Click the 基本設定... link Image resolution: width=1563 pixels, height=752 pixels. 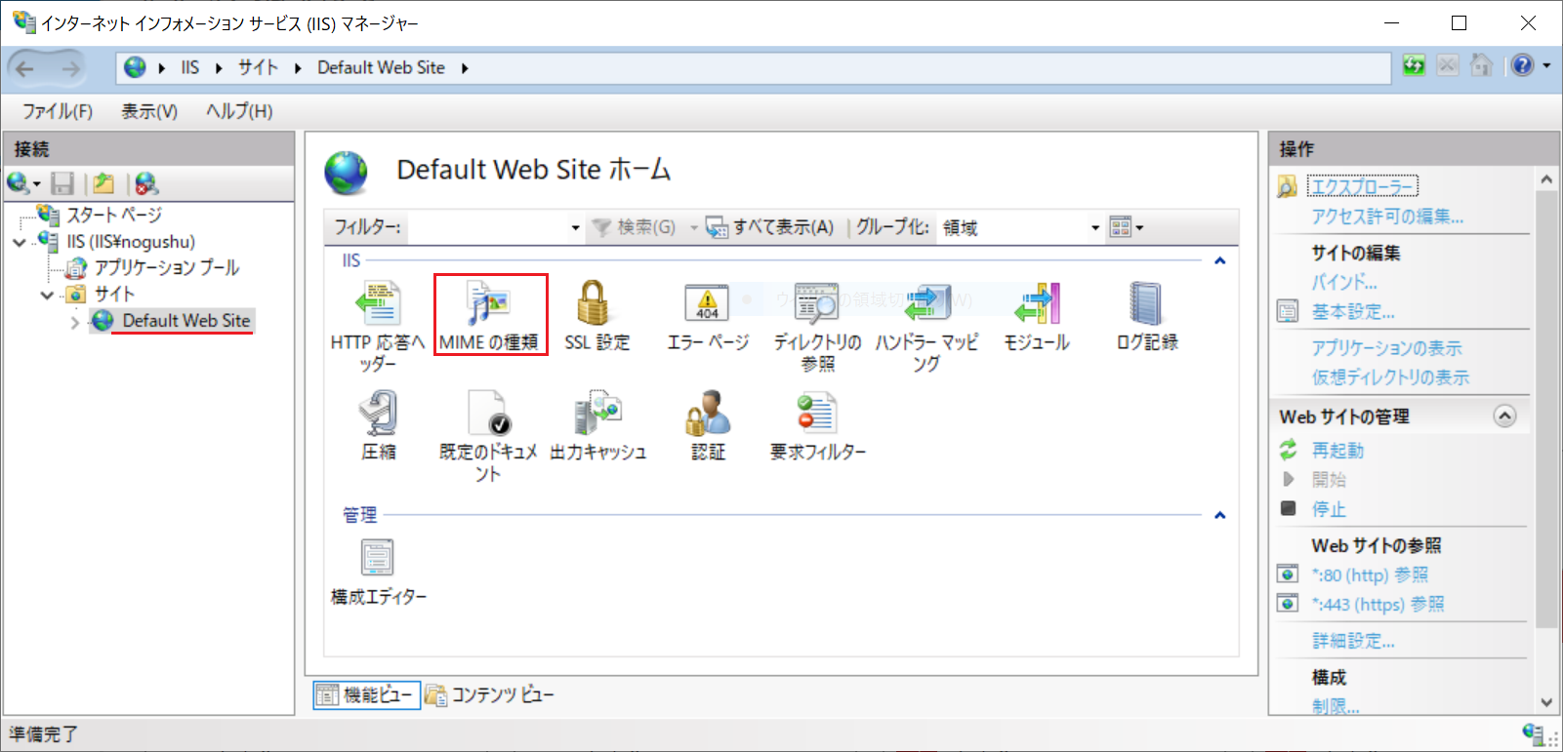[1353, 311]
